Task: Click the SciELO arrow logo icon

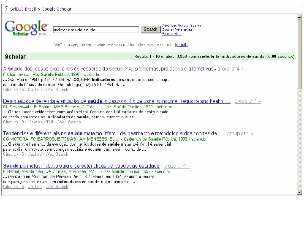Action: click(6, 9)
